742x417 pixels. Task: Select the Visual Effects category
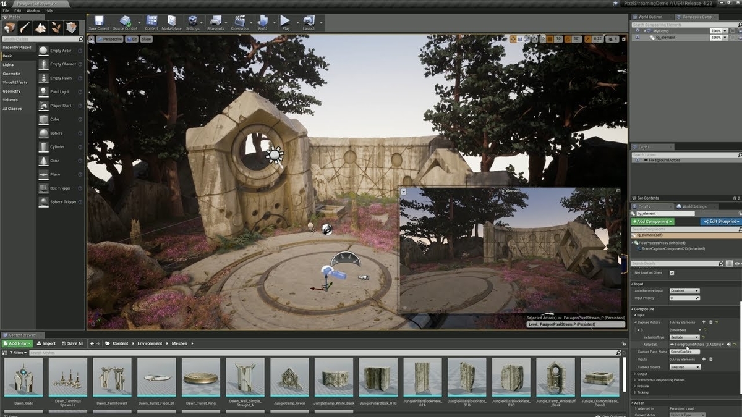(x=15, y=82)
